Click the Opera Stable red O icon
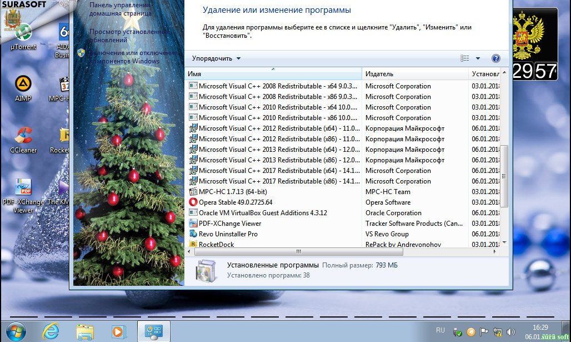The width and height of the screenshot is (571, 342). (193, 202)
